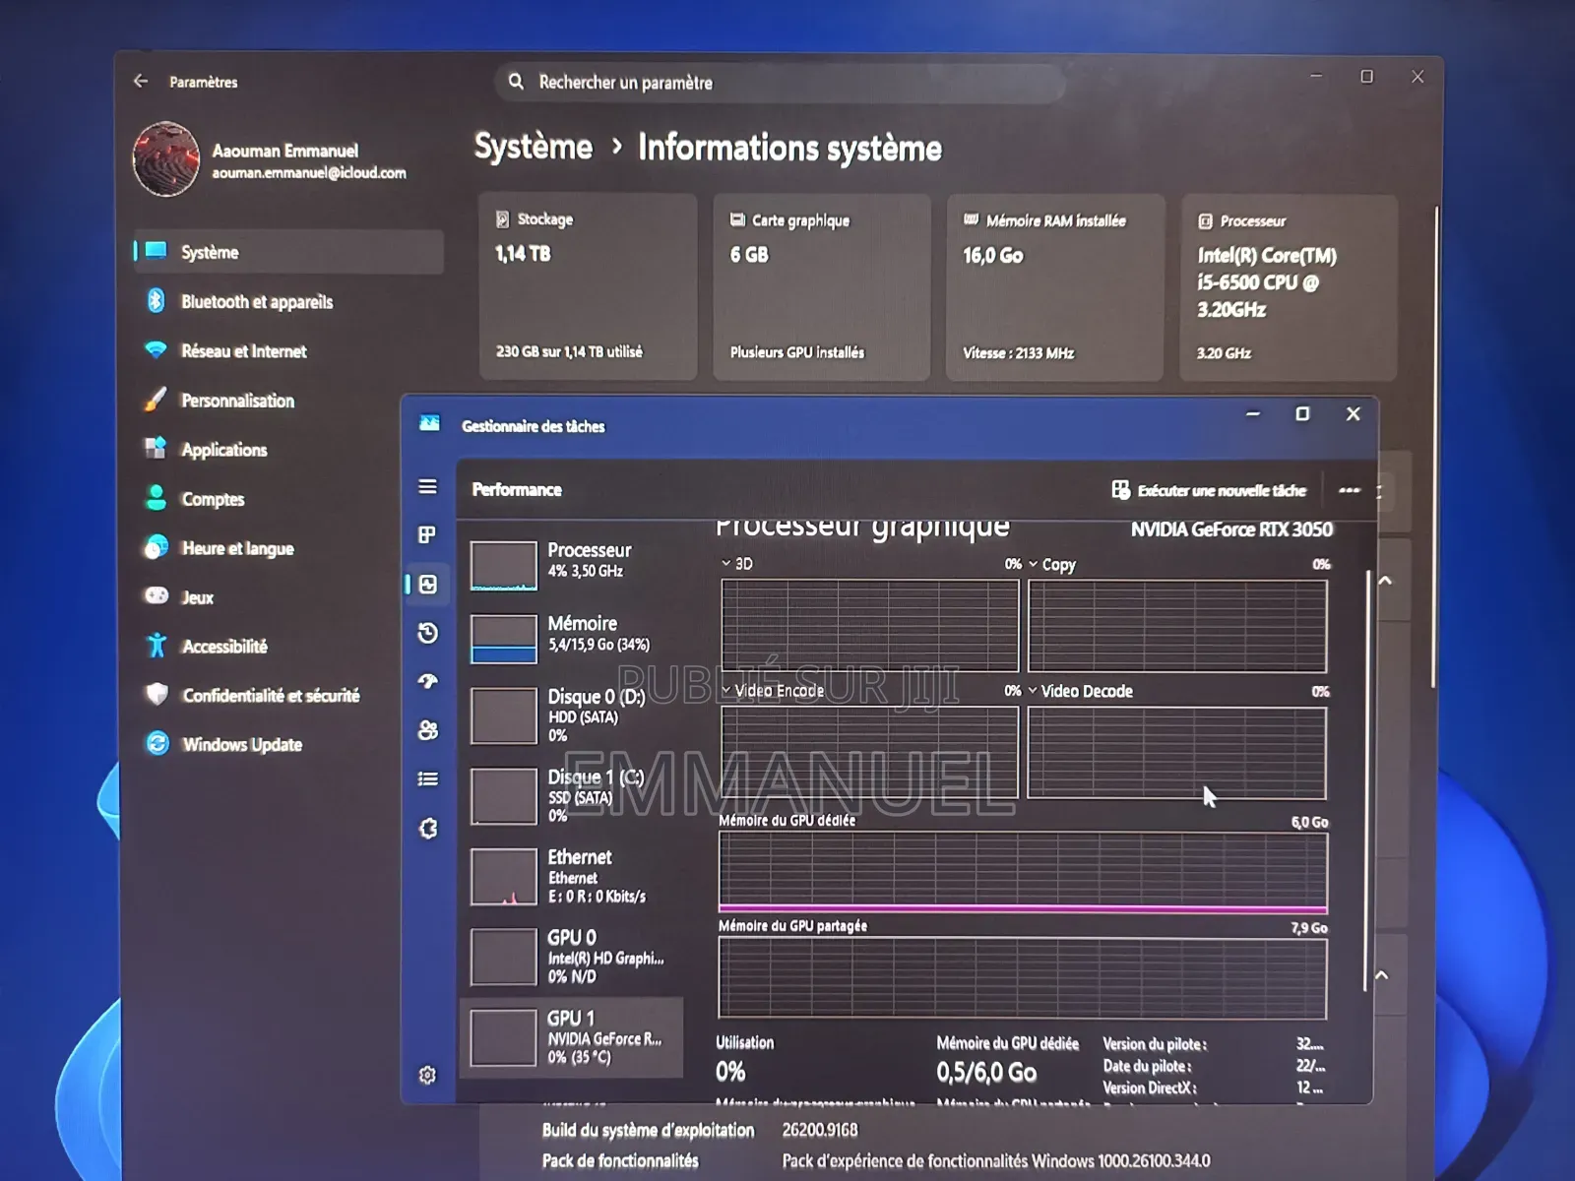This screenshot has height=1181, width=1575.
Task: Open Windows Update settings
Action: pyautogui.click(x=266, y=744)
